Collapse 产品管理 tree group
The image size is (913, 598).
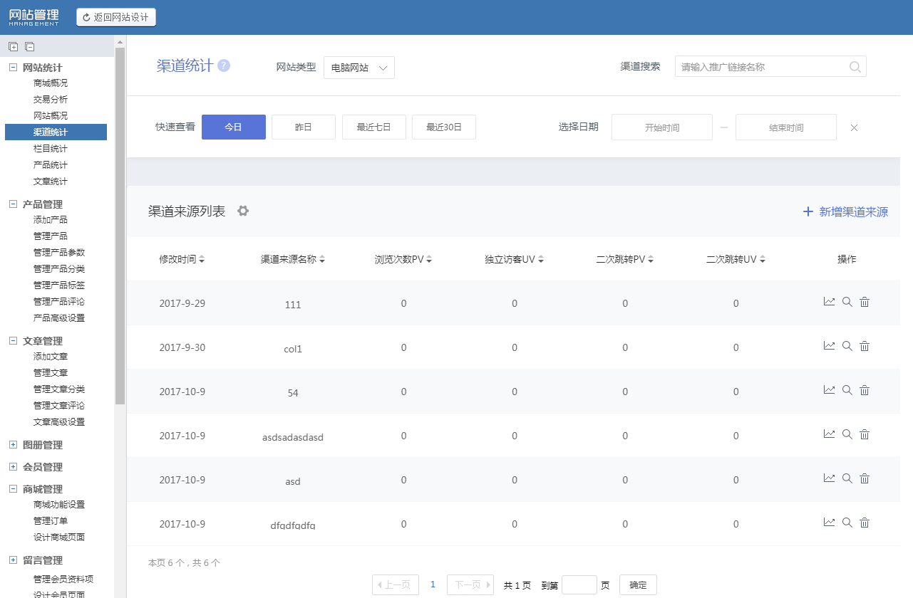pos(13,204)
